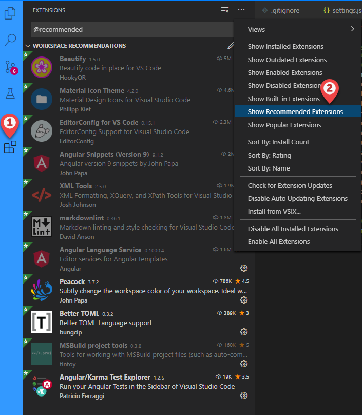Choose Sort By: Name
Viewport: 362px width, 415px height.
(298, 168)
